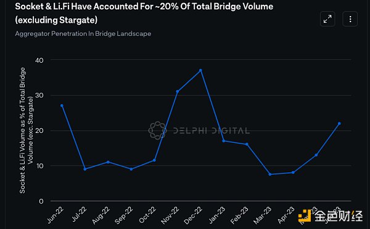This screenshot has height=229, width=370.
Task: Click the y-axis title label
Action: pos(26,131)
